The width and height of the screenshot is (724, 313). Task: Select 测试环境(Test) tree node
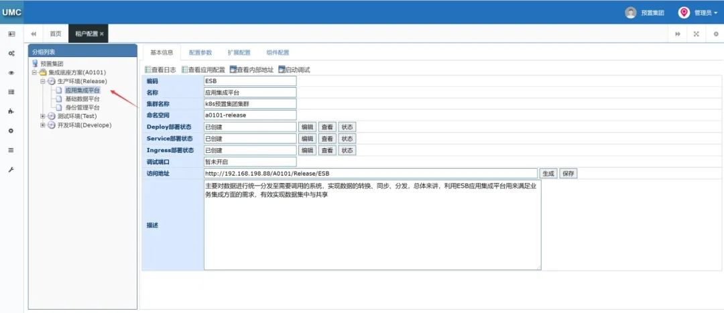(76, 116)
